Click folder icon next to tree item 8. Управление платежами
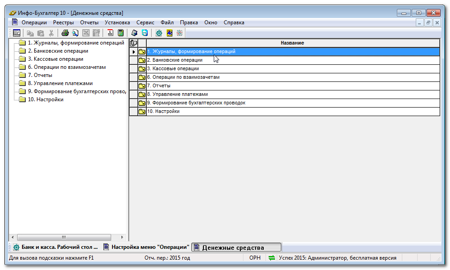 pyautogui.click(x=22, y=83)
